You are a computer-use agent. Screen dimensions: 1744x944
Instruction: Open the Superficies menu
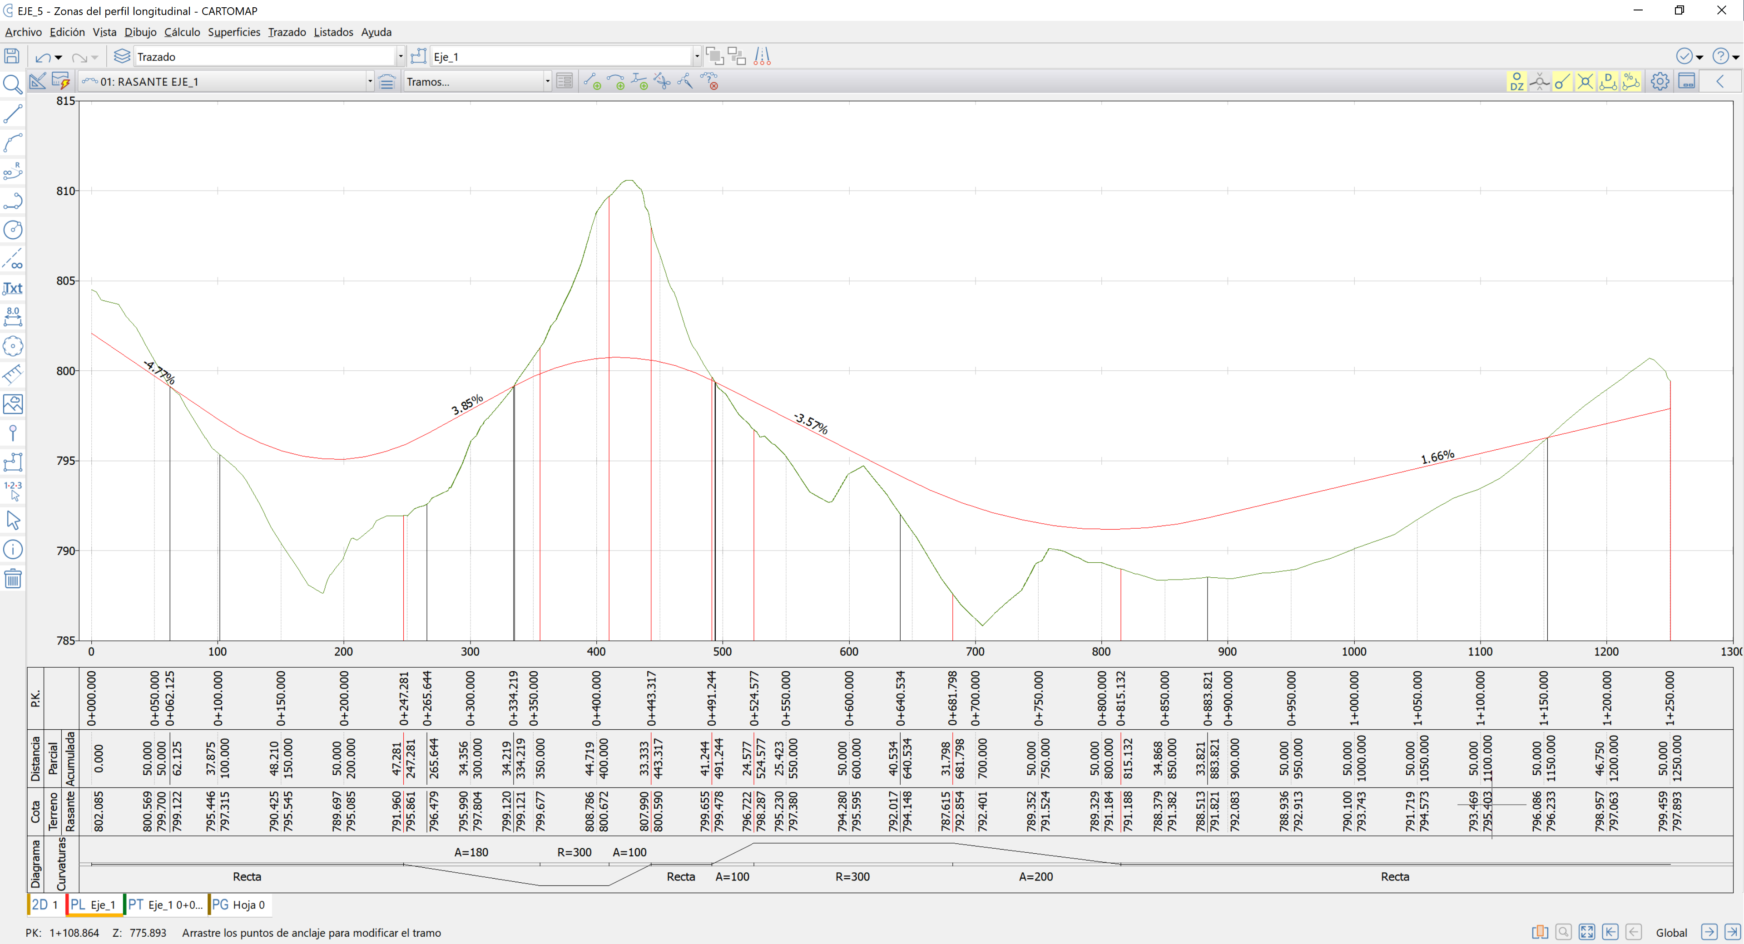click(x=233, y=32)
